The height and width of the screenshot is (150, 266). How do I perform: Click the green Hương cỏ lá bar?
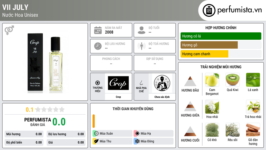click(x=221, y=36)
